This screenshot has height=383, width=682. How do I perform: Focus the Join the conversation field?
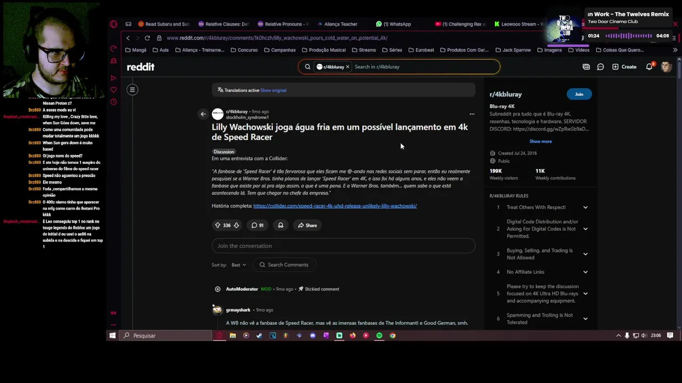343,246
